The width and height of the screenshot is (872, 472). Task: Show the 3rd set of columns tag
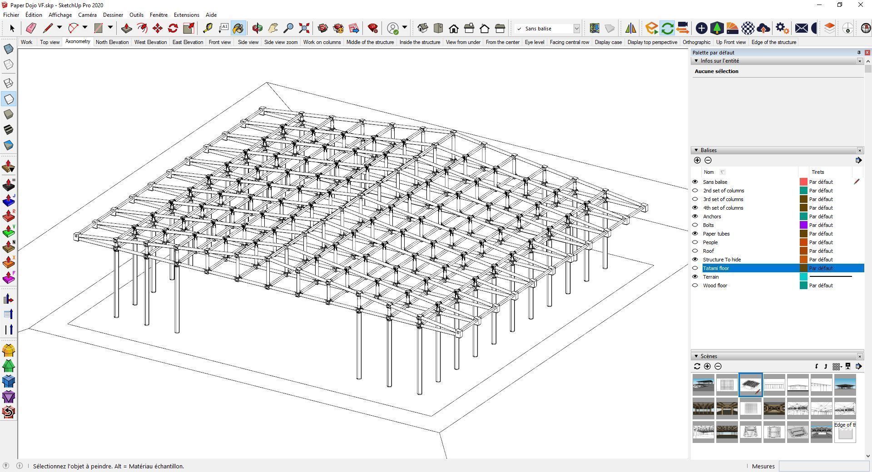coord(695,199)
